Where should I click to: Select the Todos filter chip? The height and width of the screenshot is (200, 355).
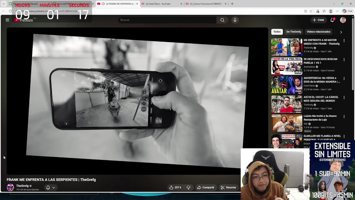coord(277,32)
